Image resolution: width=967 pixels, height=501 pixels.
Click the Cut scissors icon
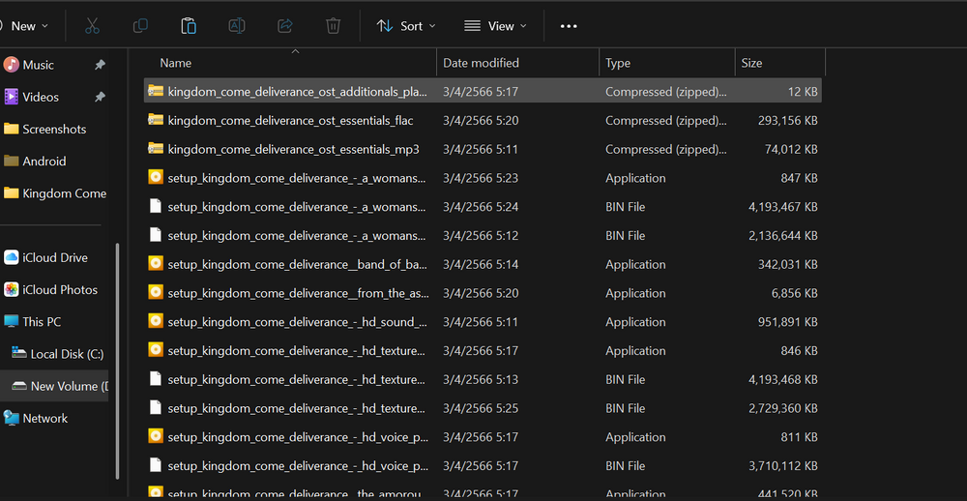[x=92, y=26]
